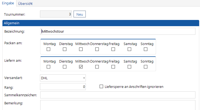Tick Mittwoch checkbox for Packen am
200x110 pixels.
tap(81, 49)
